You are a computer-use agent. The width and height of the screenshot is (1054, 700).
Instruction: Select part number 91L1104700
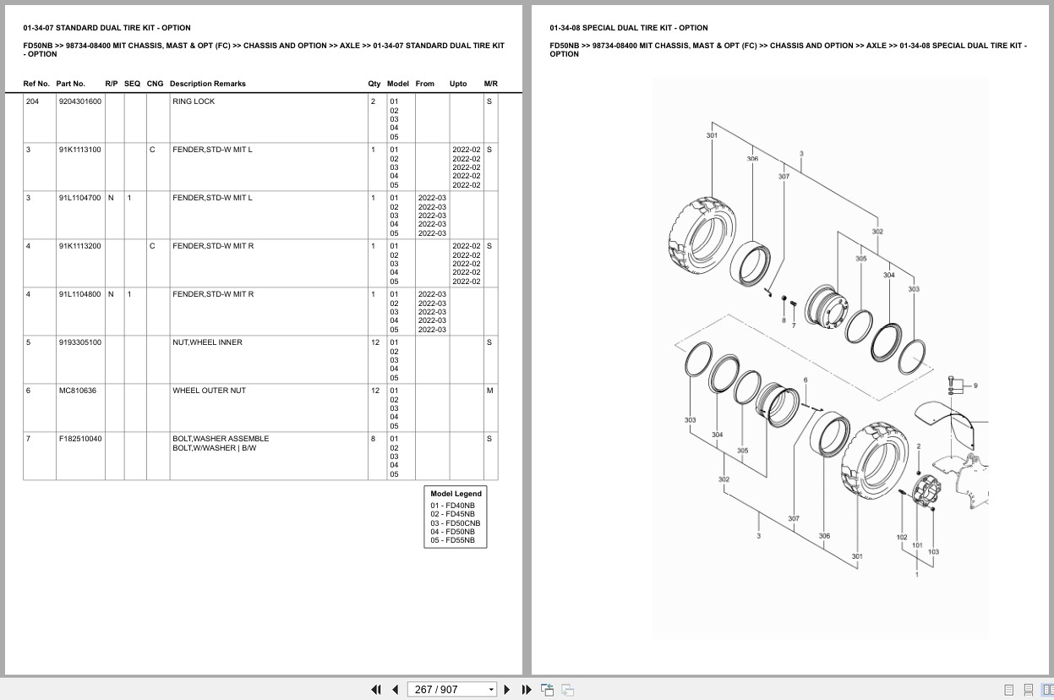point(80,198)
